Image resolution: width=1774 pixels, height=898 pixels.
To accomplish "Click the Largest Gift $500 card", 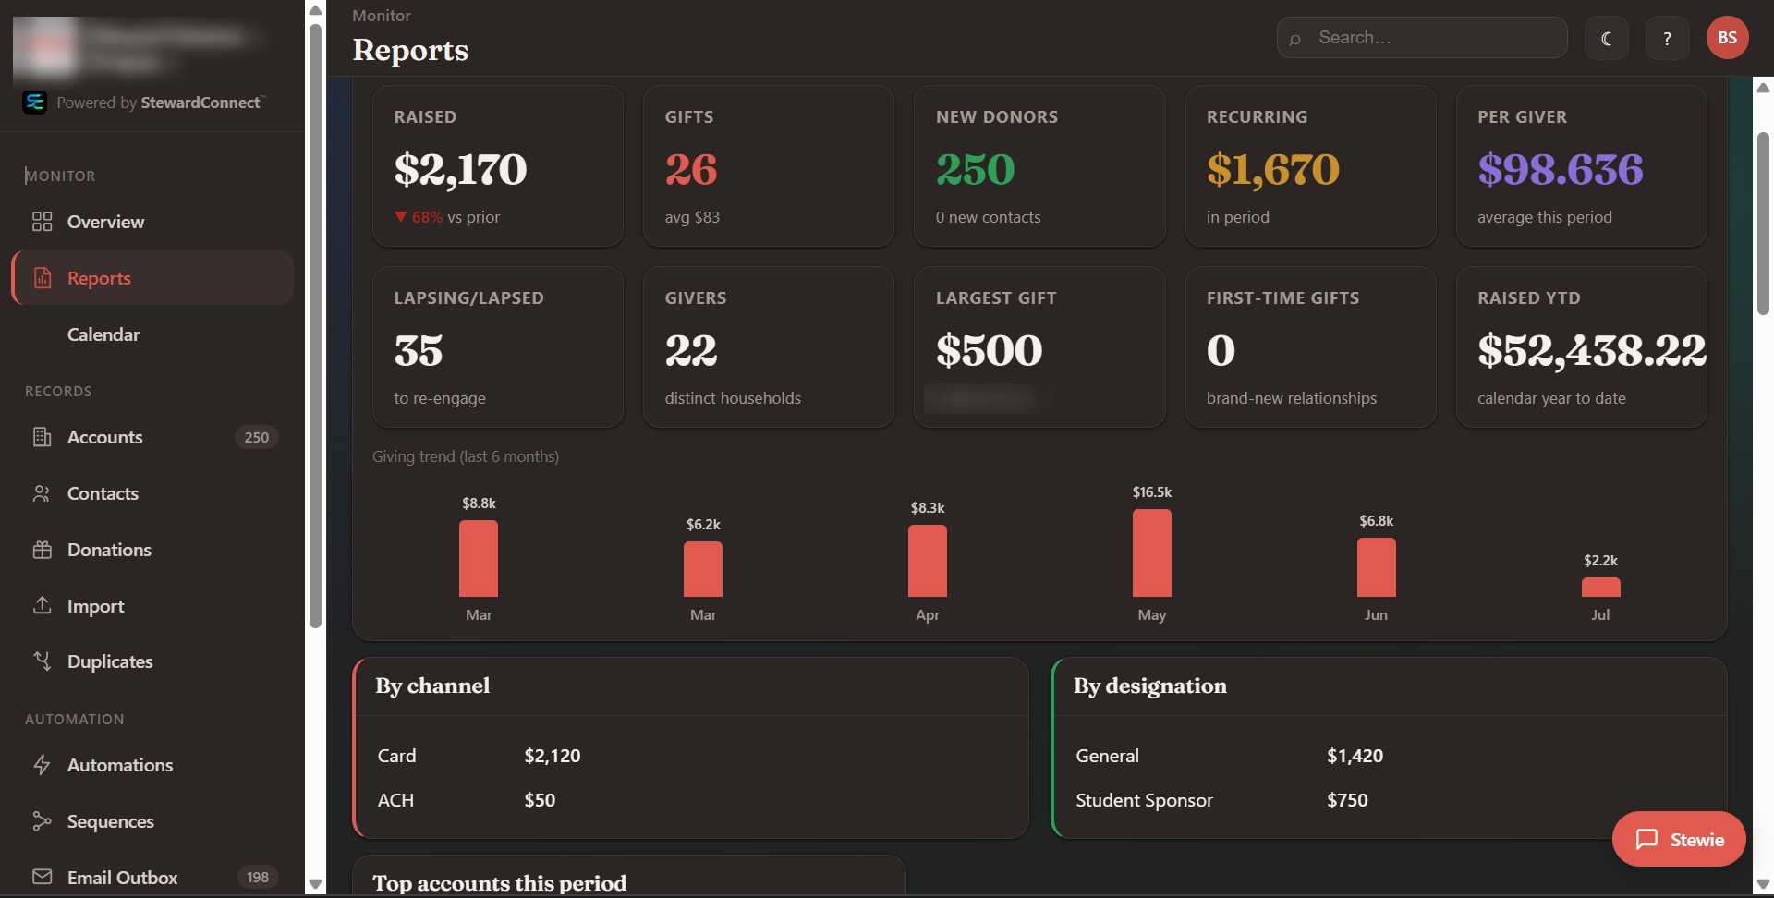I will coord(1039,347).
